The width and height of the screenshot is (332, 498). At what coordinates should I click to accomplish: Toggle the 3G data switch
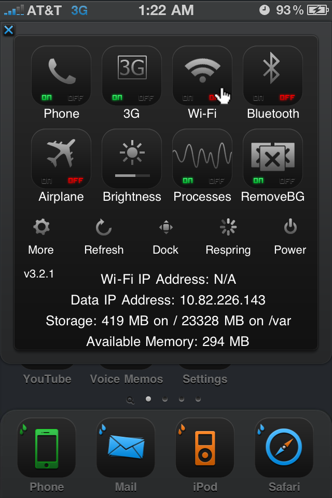pyautogui.click(x=132, y=76)
